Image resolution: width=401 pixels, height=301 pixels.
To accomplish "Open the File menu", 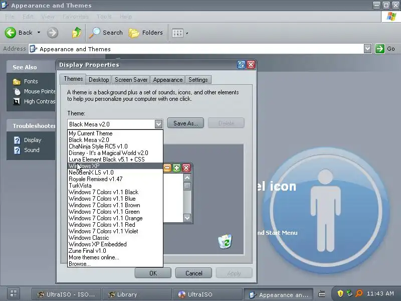I will click(10, 17).
